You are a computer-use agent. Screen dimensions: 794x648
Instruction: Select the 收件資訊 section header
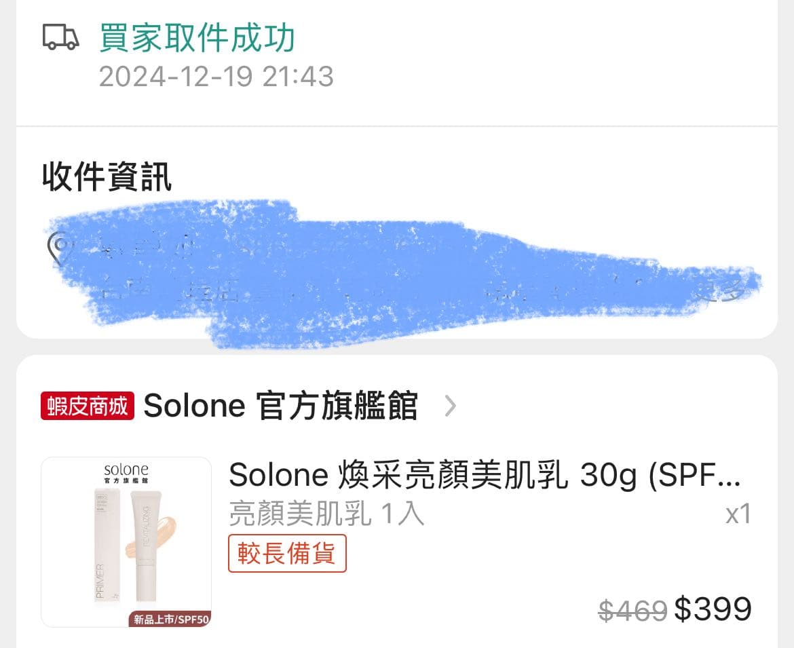[105, 178]
